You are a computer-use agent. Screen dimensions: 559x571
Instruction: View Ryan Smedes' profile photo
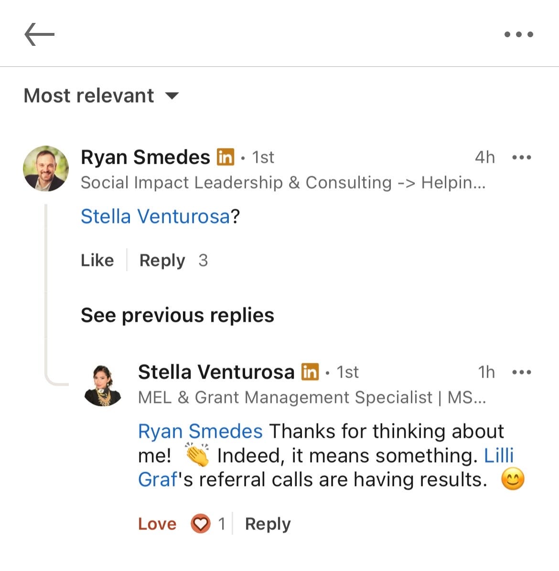tap(46, 168)
